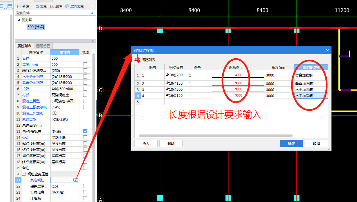Copy the component using the 复制 icon
The height and width of the screenshot is (202, 357).
[x=37, y=6]
